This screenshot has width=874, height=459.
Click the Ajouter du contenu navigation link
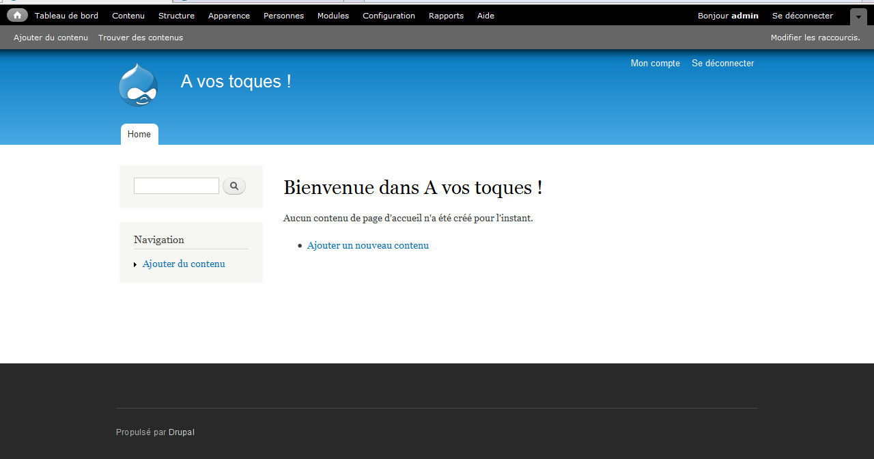(184, 264)
